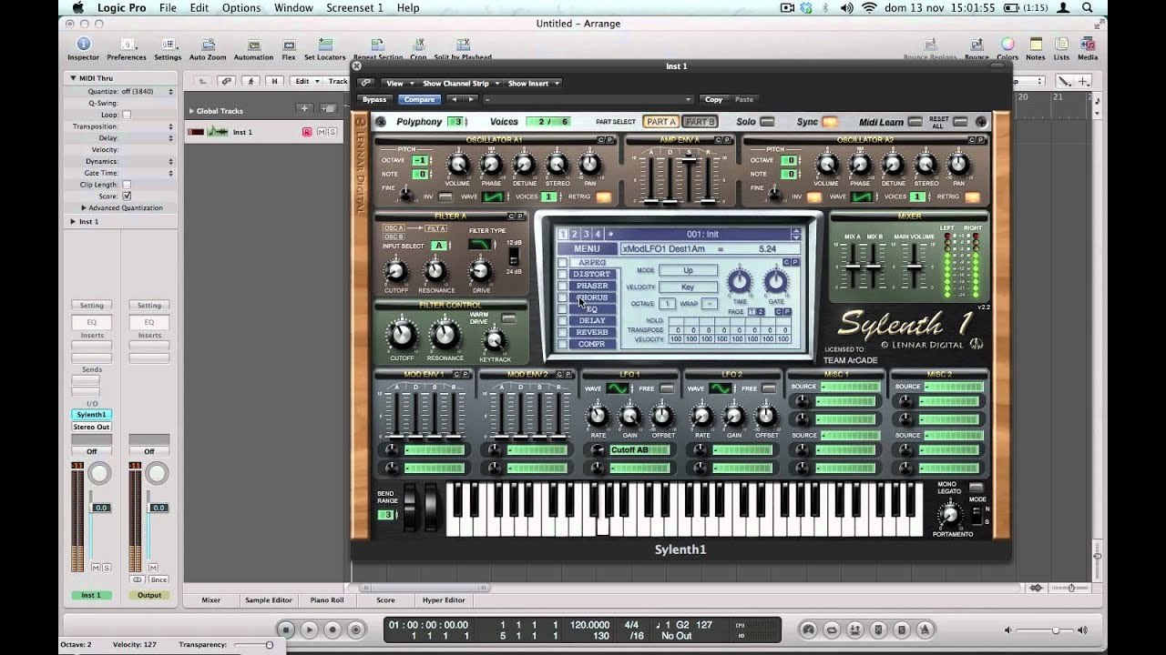1166x655 pixels.
Task: Toggle the Clip Length checkbox
Action: click(x=127, y=184)
